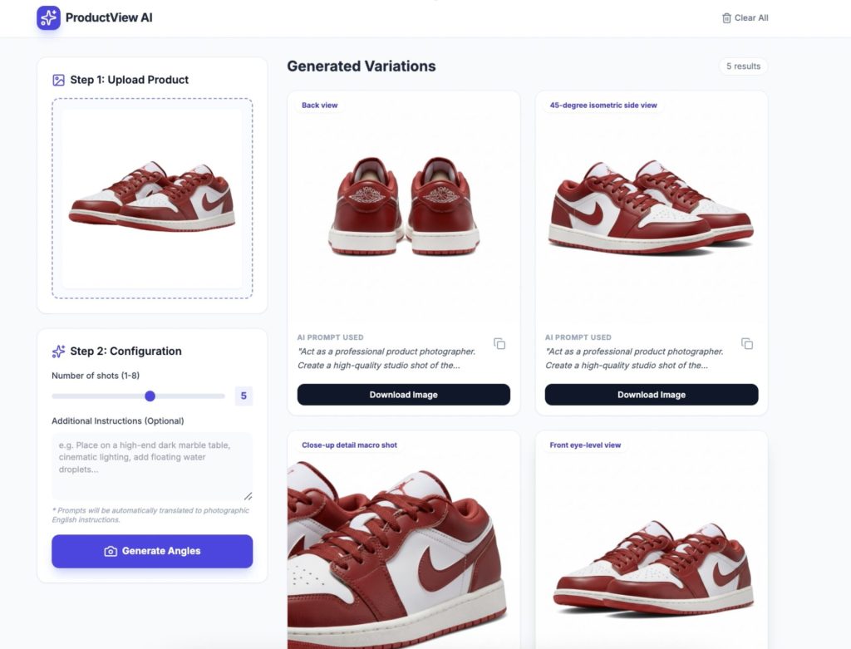Click the uploaded sneaker product image
The height and width of the screenshot is (649, 851).
coord(152,198)
